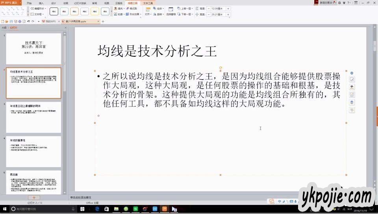Open Microsoft Edge from the taskbar
This screenshot has height=214, width=378.
(97, 209)
